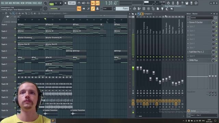Click the Master track fader in mixer
219x123 pixels.
133,68
